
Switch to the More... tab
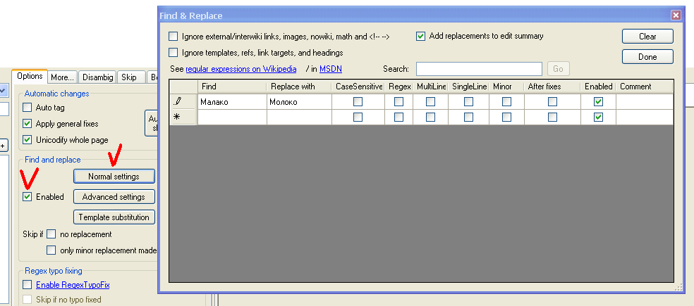point(62,77)
